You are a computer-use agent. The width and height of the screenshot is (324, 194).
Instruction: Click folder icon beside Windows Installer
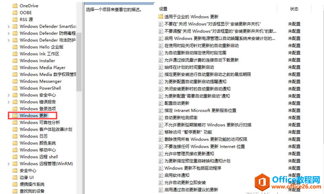[15, 60]
